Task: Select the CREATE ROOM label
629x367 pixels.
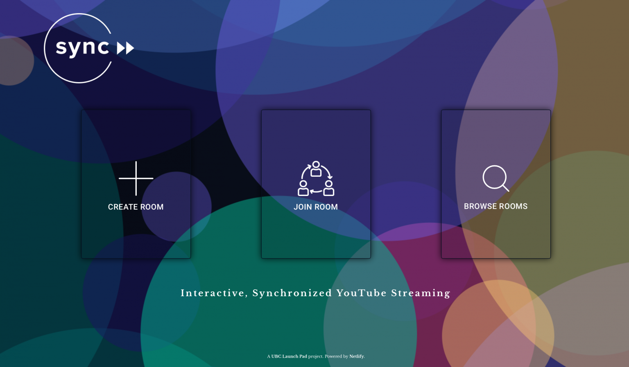Action: point(136,207)
